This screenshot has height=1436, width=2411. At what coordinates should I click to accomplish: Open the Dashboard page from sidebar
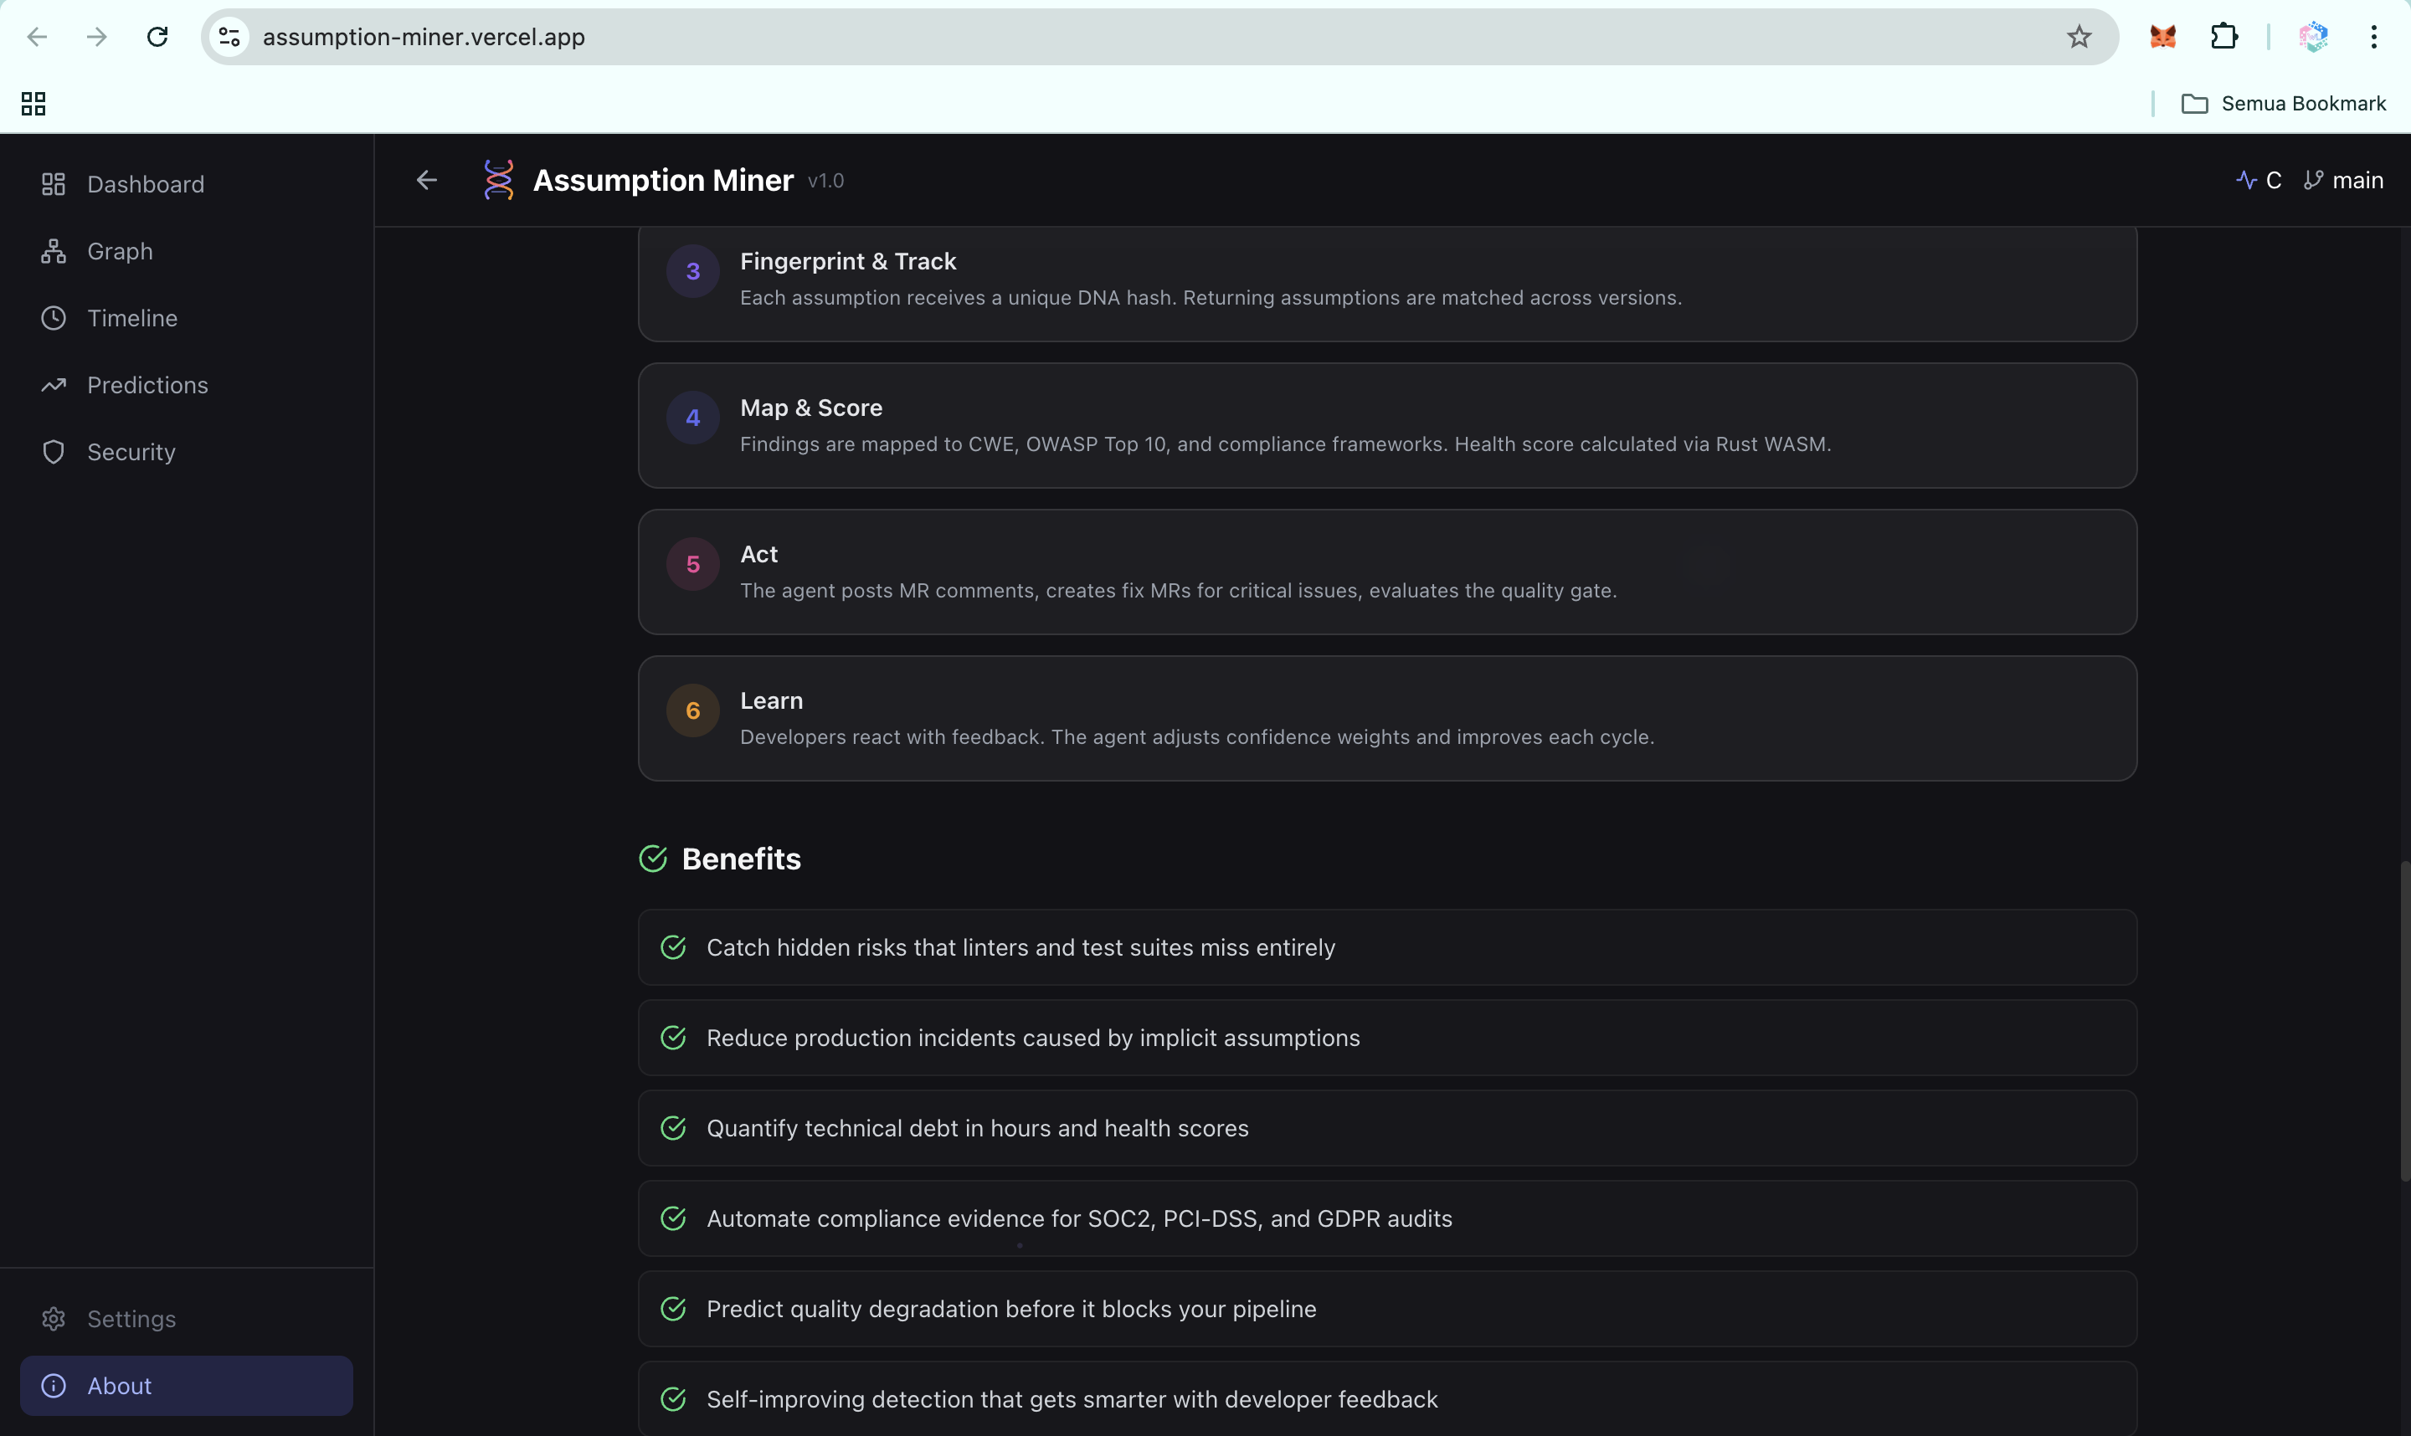(x=145, y=184)
